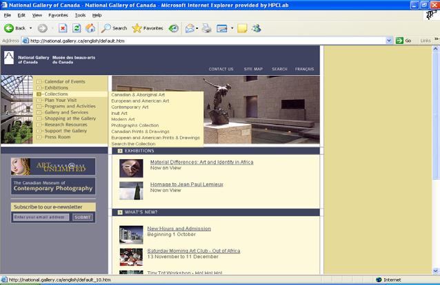Click the page vertical scrollbar down arrow
Image resolution: width=440 pixels, height=285 pixels.
tap(435, 271)
